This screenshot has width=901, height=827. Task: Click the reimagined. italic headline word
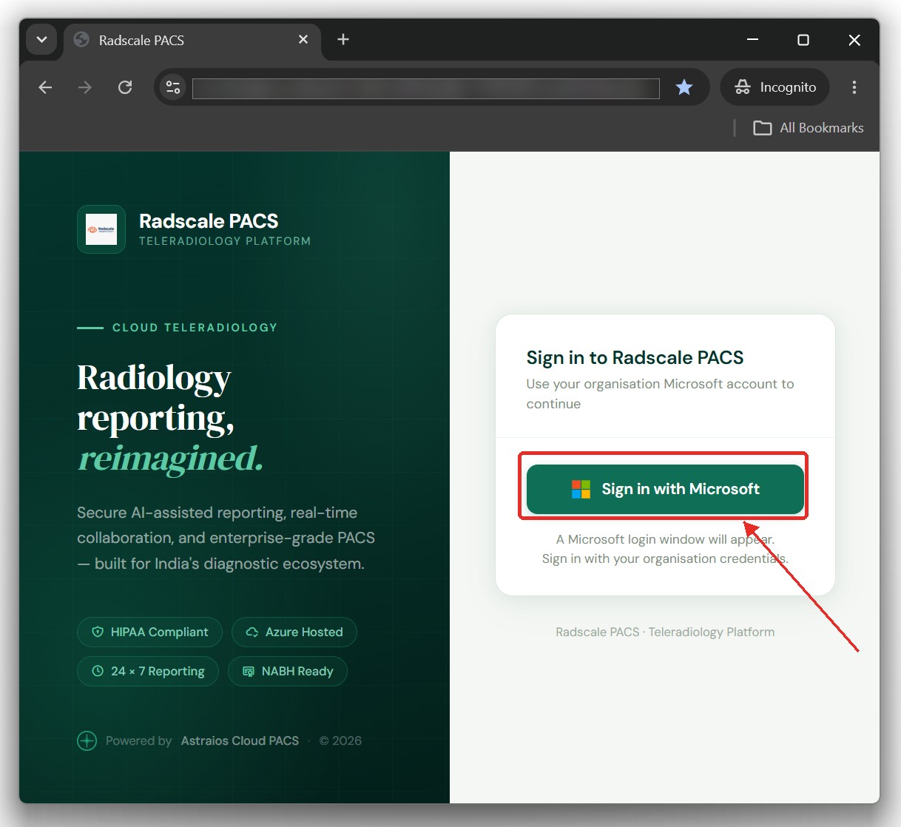click(x=171, y=458)
